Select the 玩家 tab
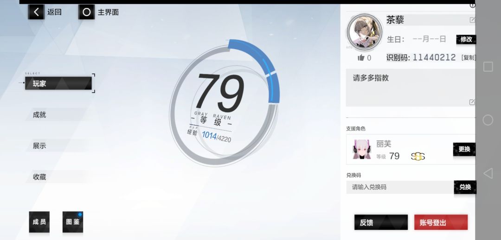This screenshot has height=240, width=501. tap(58, 83)
